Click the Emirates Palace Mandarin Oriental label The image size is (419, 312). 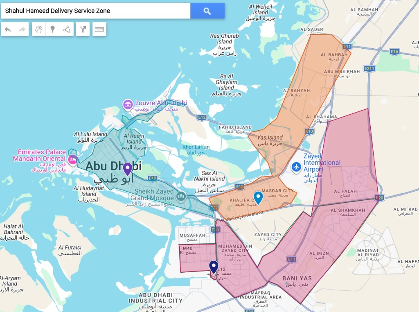pos(40,155)
